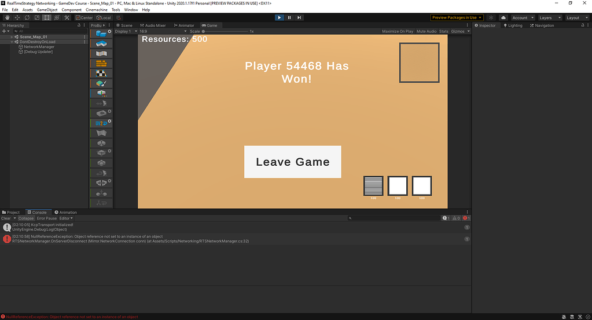Select the combined Transform tool
This screenshot has width=592, height=320.
pyautogui.click(x=57, y=18)
